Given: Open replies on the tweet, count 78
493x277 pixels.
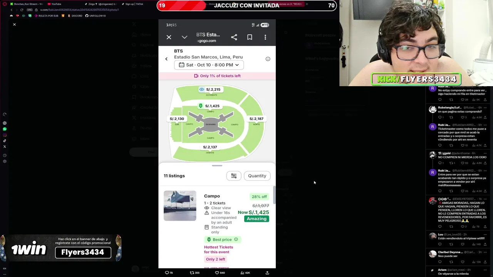Looking at the screenshot, I should pos(169,273).
